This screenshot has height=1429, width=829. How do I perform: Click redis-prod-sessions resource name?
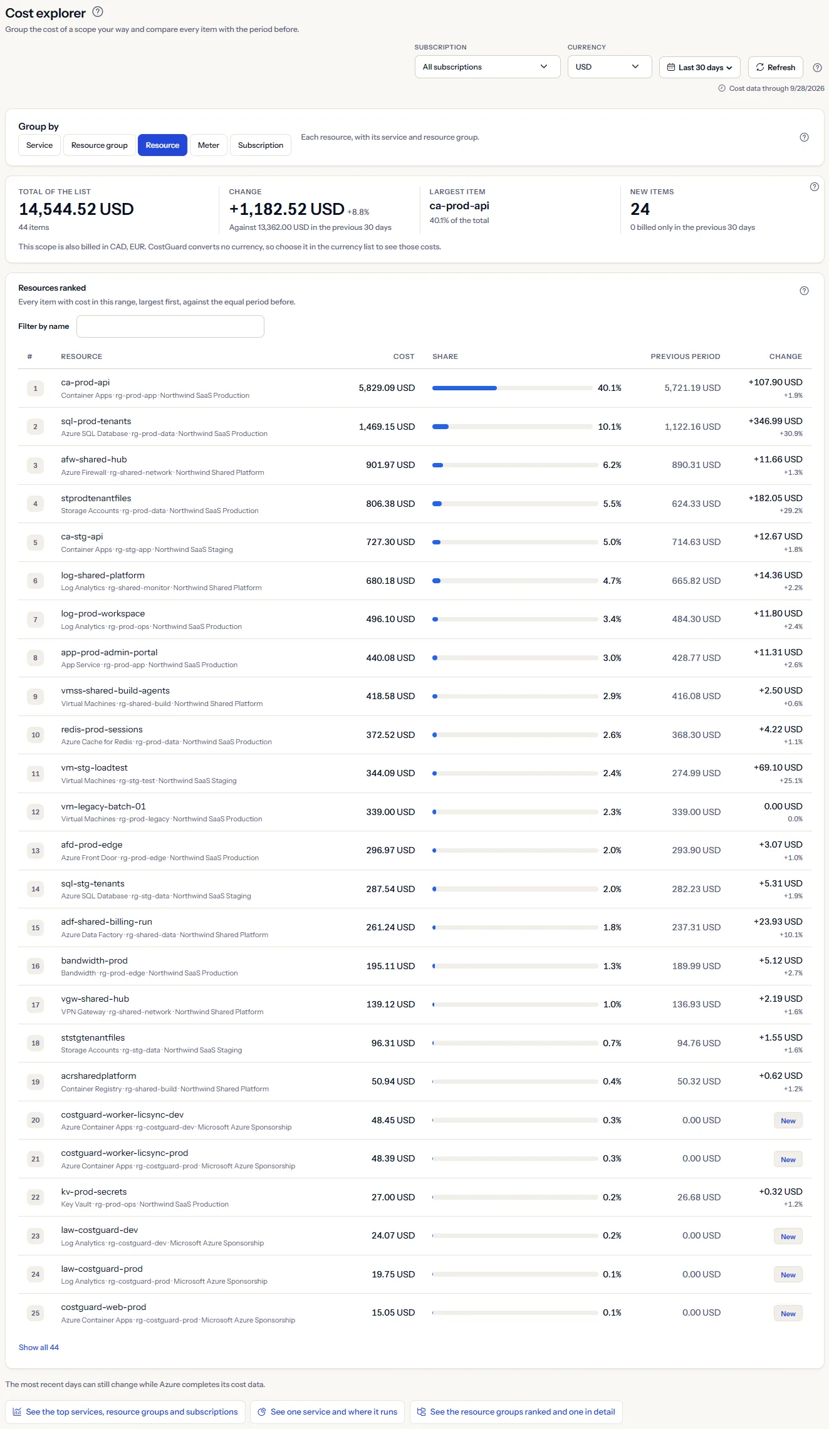pos(102,730)
